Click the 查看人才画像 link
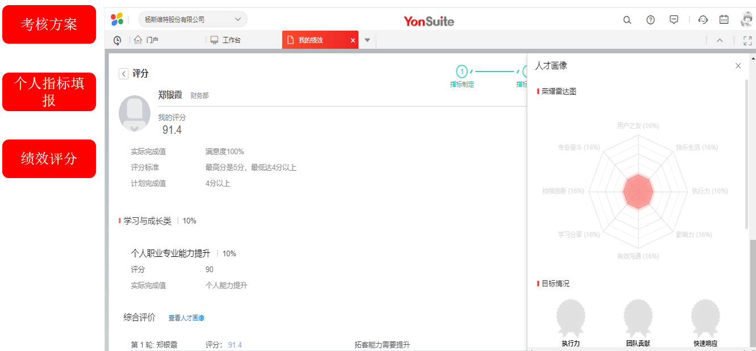756x351 pixels. coord(186,318)
